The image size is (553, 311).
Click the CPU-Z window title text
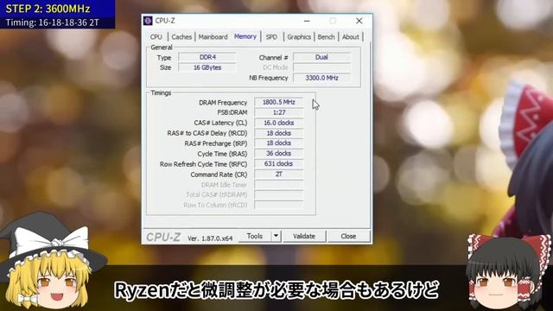point(165,21)
